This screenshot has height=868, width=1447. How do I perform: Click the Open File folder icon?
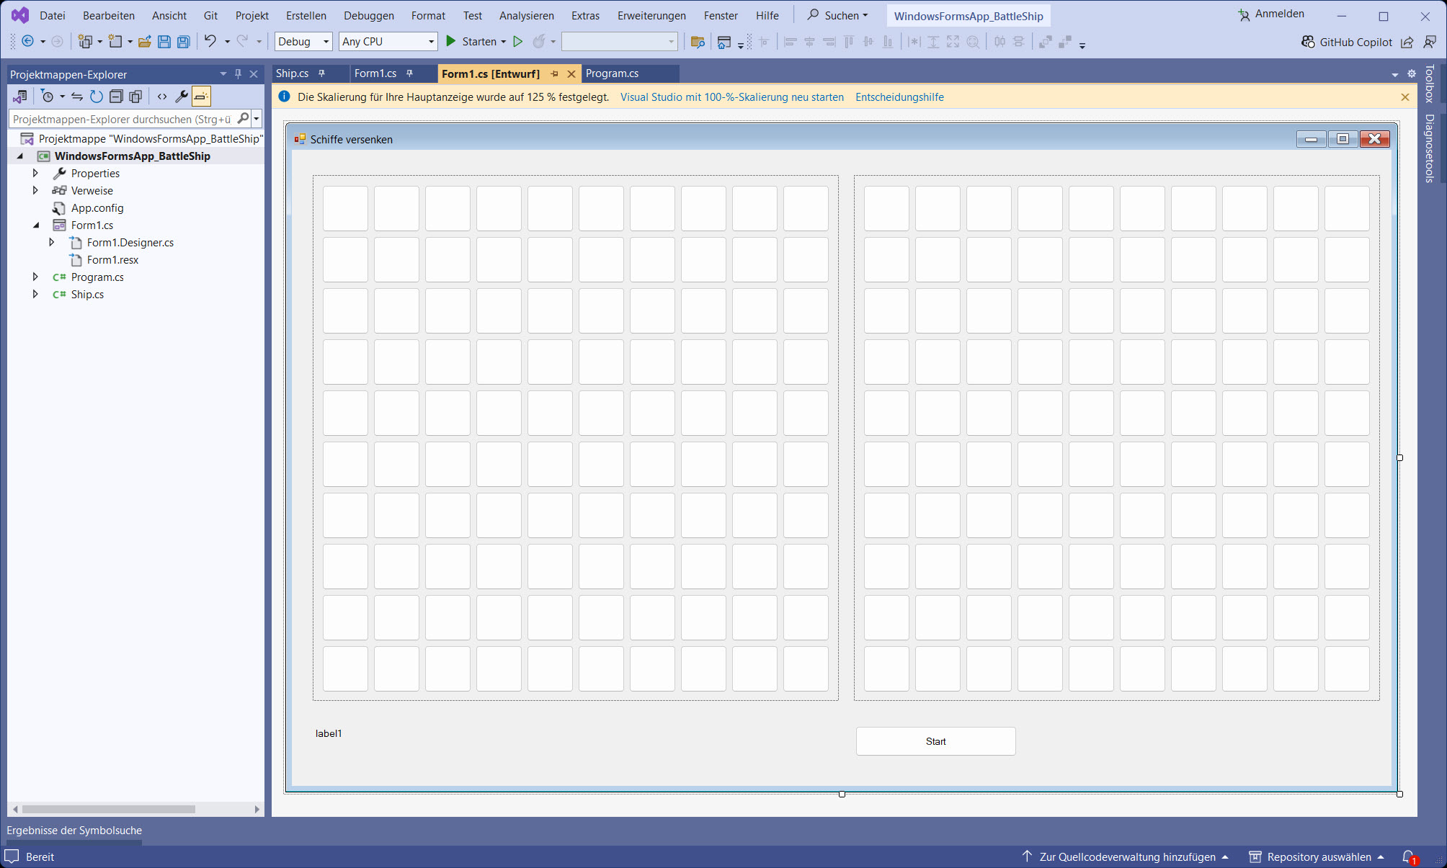(145, 42)
